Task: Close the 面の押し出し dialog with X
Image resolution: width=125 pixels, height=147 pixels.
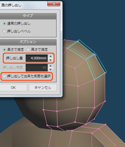Action: (x=54, y=4)
